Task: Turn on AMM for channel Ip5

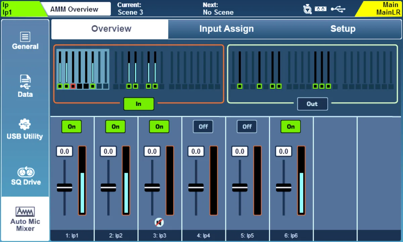Action: click(x=247, y=127)
